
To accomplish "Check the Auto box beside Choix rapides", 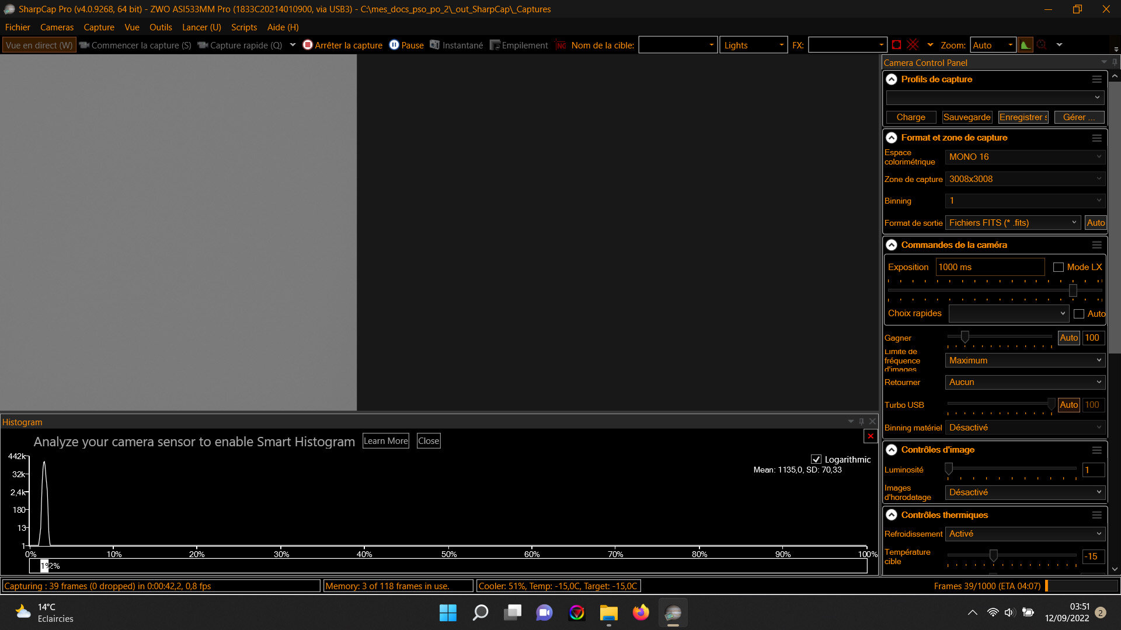I will tap(1079, 314).
